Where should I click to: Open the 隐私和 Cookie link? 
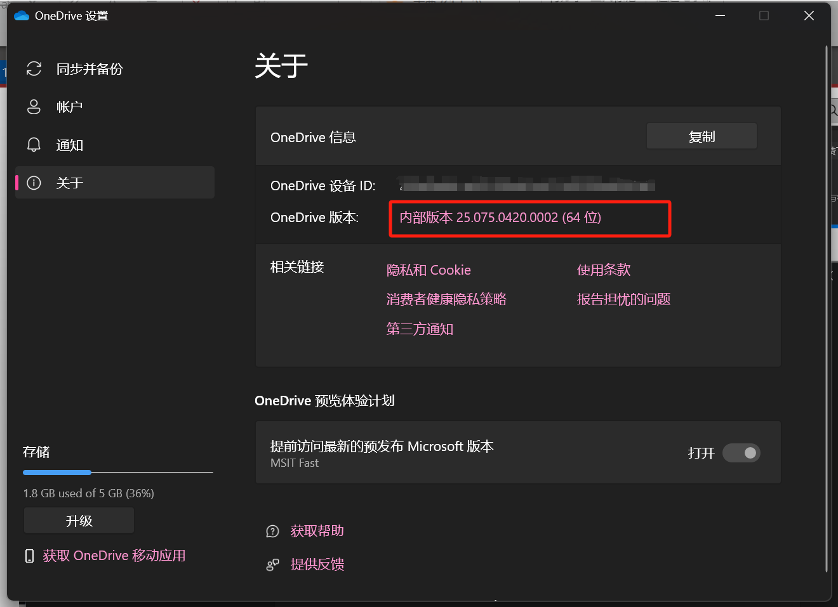[429, 270]
